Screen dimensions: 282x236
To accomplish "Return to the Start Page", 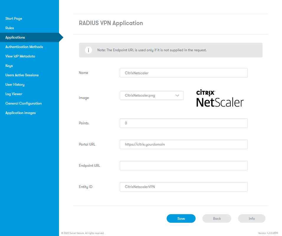I will coord(14,18).
